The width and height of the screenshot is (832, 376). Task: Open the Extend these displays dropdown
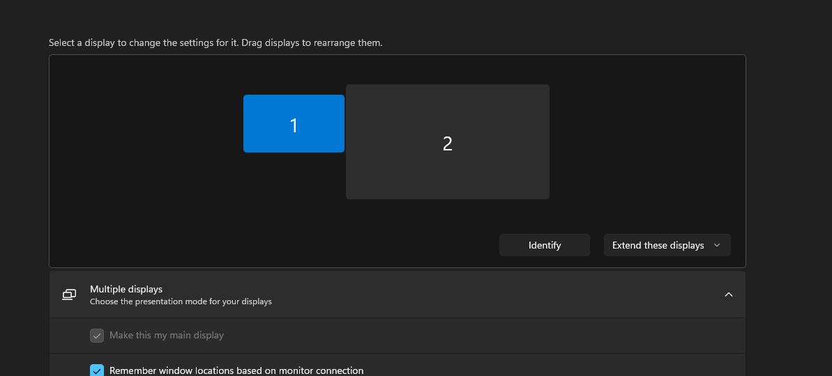point(667,245)
